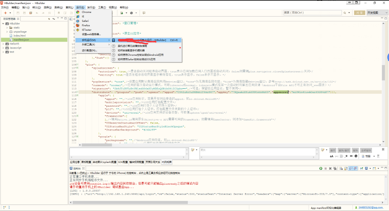Viewport: 389px width, 211px height.
Task: Close the 项目管理器 tab
Action: click(18, 19)
